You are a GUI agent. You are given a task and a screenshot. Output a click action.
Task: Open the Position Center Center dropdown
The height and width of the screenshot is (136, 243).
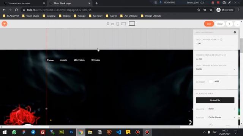222,117
